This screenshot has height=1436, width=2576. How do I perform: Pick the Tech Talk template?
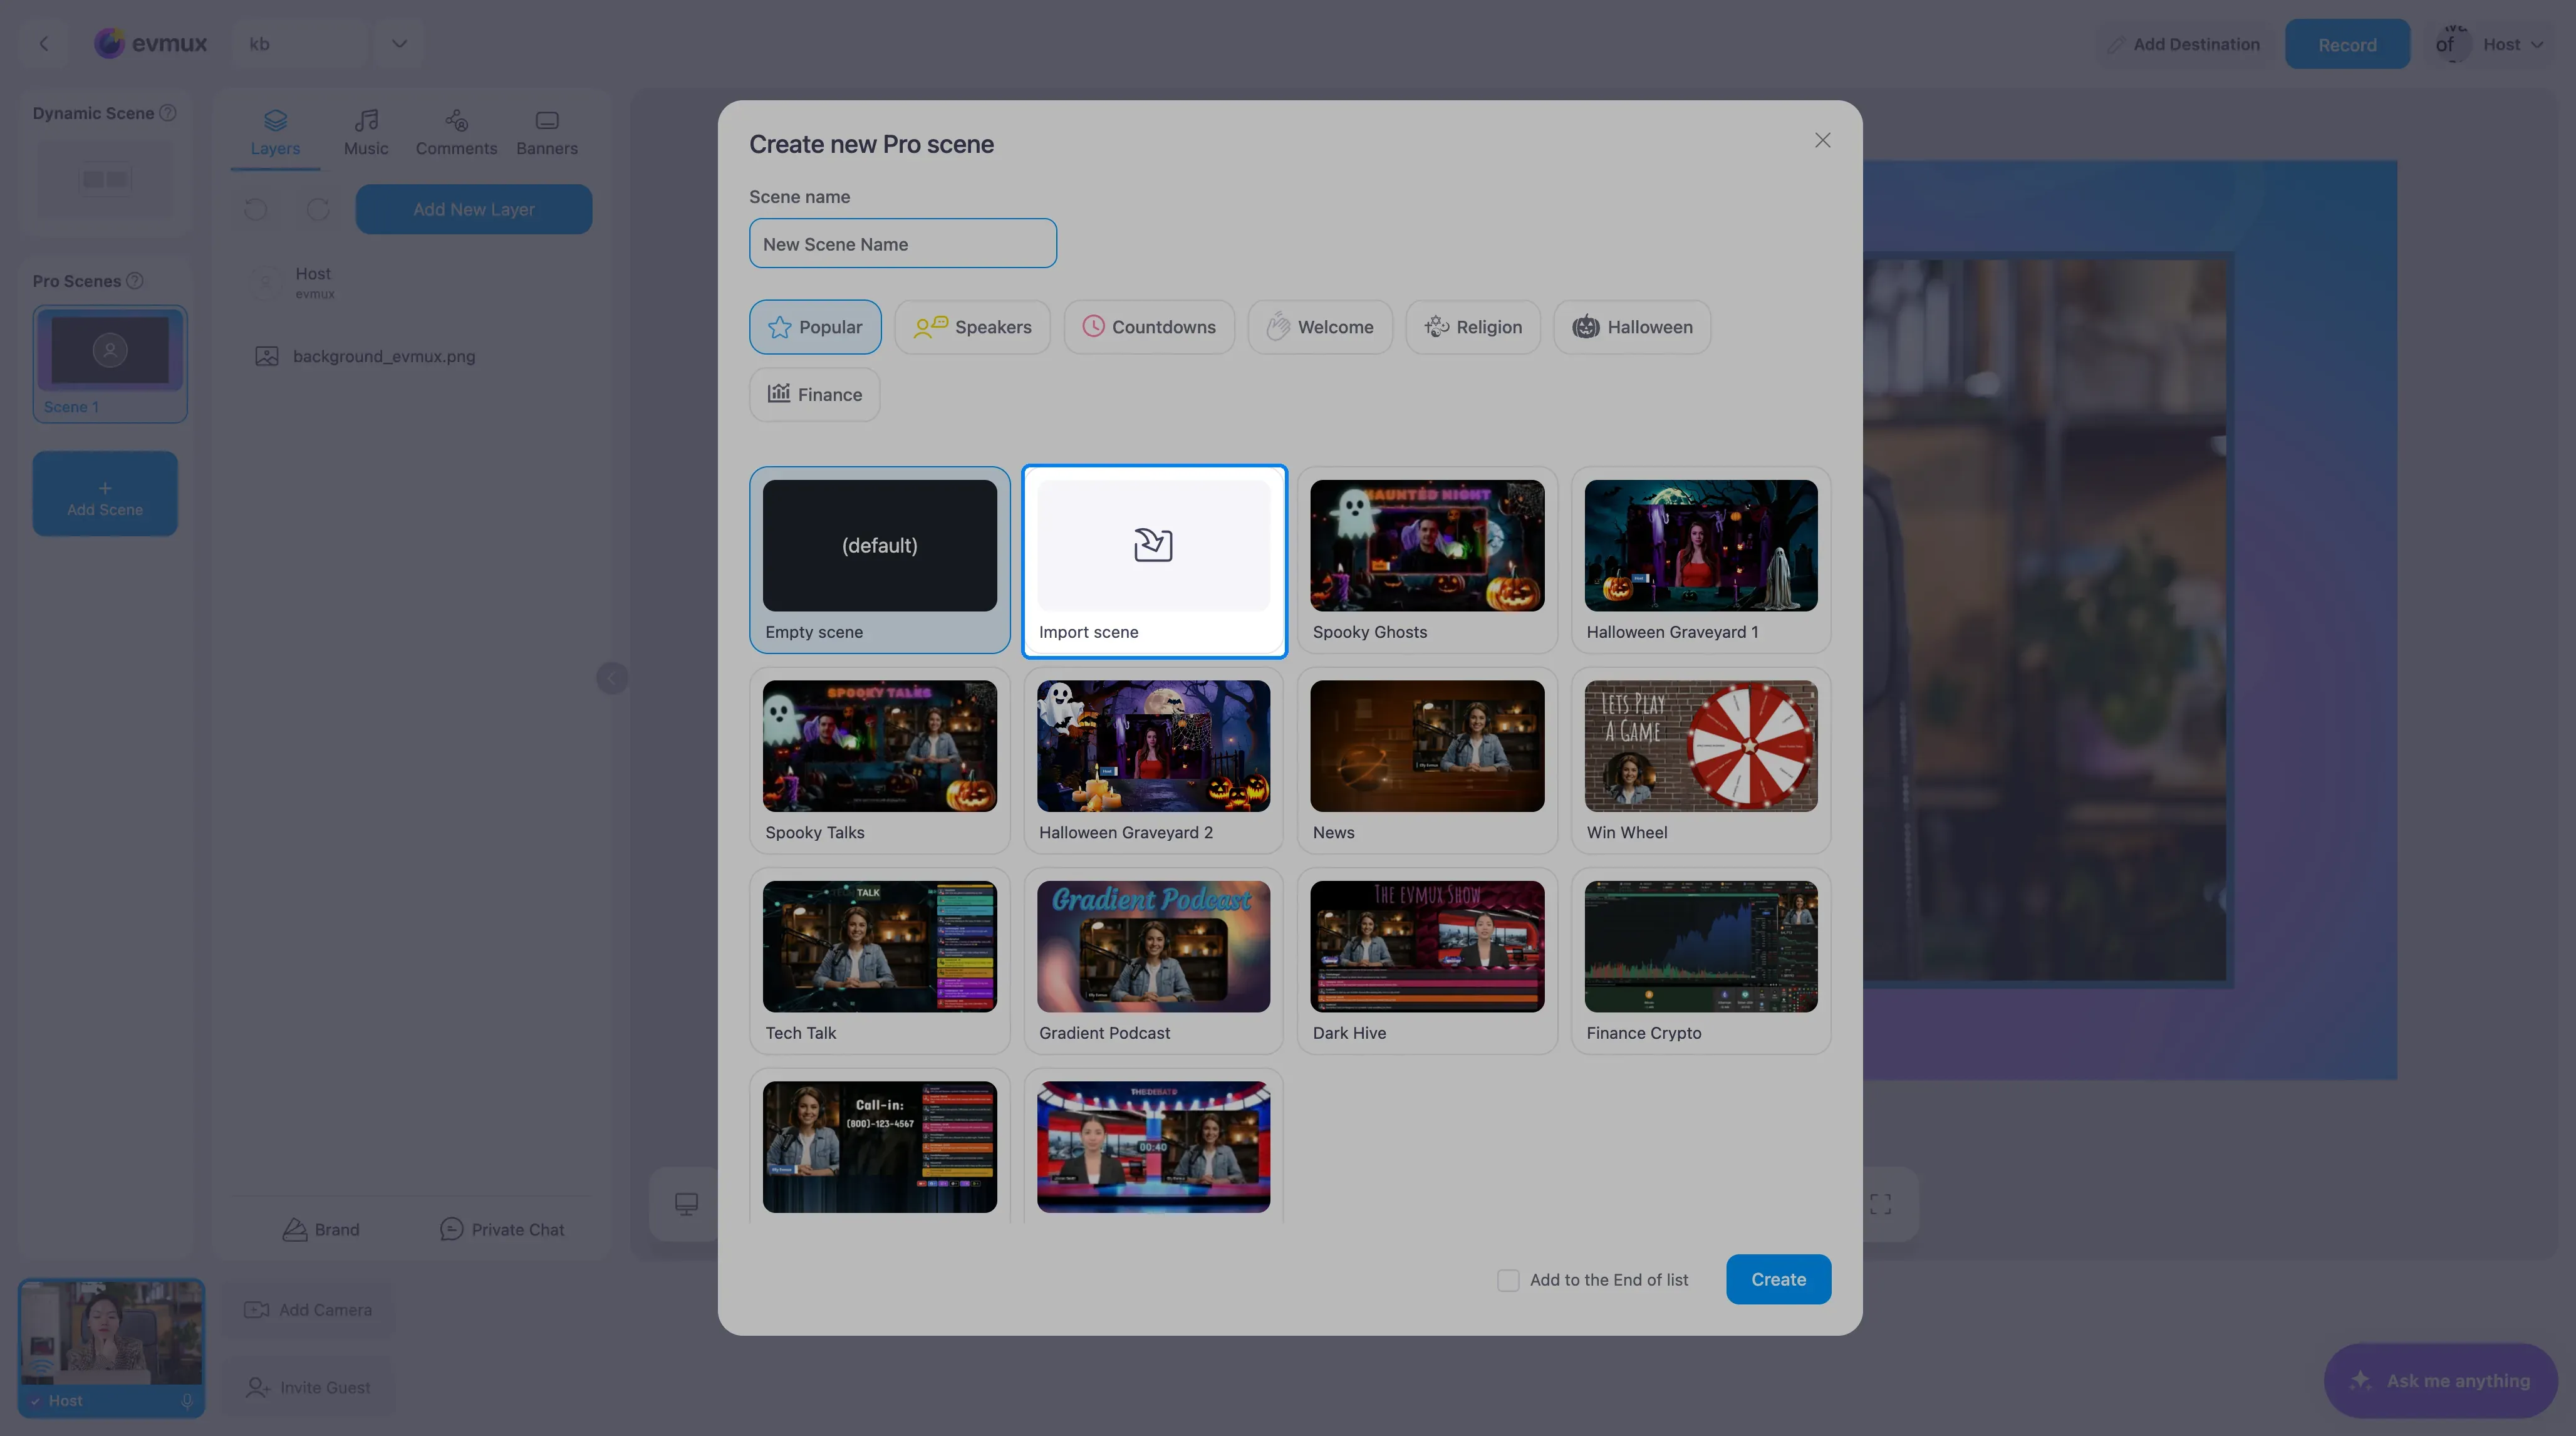(x=879, y=961)
